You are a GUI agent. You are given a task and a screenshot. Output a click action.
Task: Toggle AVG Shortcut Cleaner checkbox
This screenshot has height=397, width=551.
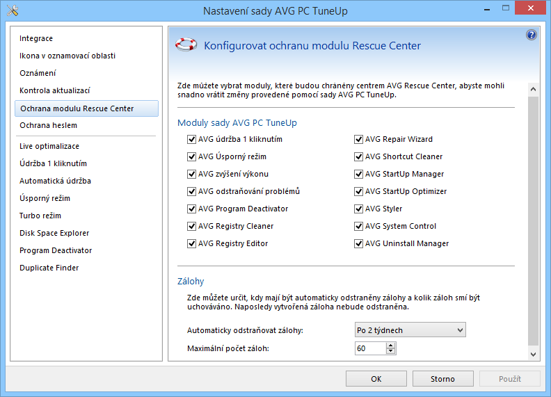tap(358, 156)
